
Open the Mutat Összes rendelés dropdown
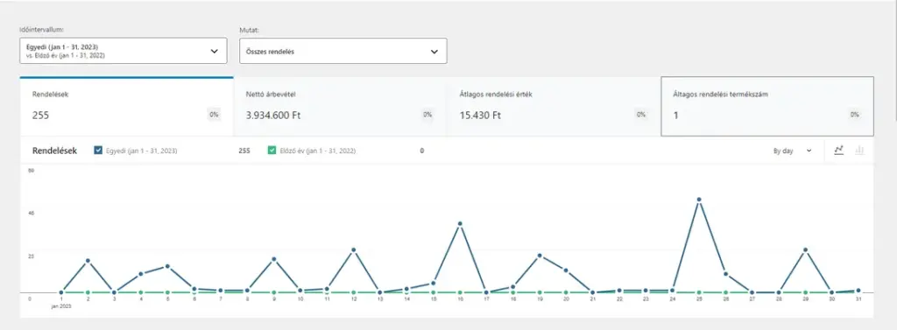coord(343,52)
